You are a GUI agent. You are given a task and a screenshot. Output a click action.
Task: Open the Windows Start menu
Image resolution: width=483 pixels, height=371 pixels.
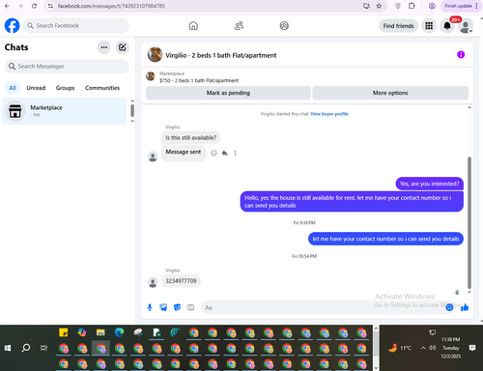[8, 348]
